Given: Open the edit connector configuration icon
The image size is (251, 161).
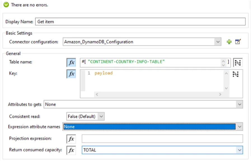Looking at the screenshot, I should (x=238, y=42).
